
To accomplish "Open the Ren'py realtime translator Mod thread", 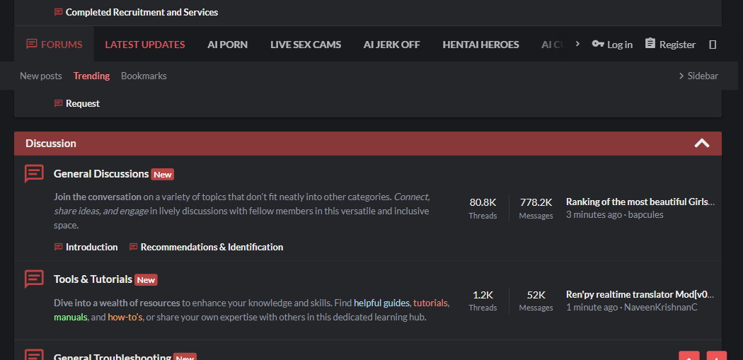I will 640,294.
